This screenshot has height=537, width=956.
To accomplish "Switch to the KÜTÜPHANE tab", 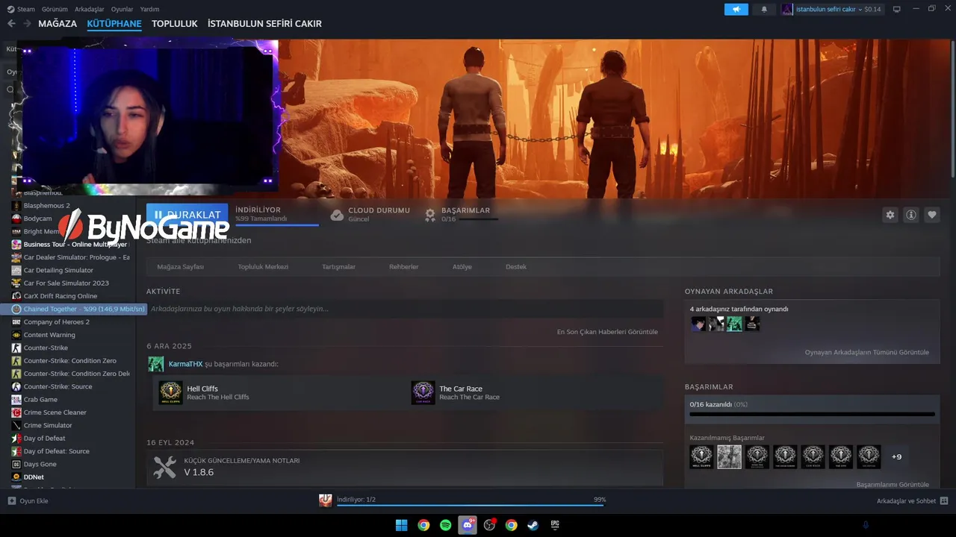I will point(114,24).
